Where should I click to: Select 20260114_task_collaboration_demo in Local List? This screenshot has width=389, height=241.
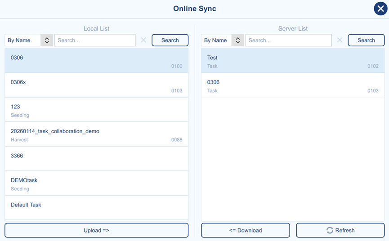97,134
